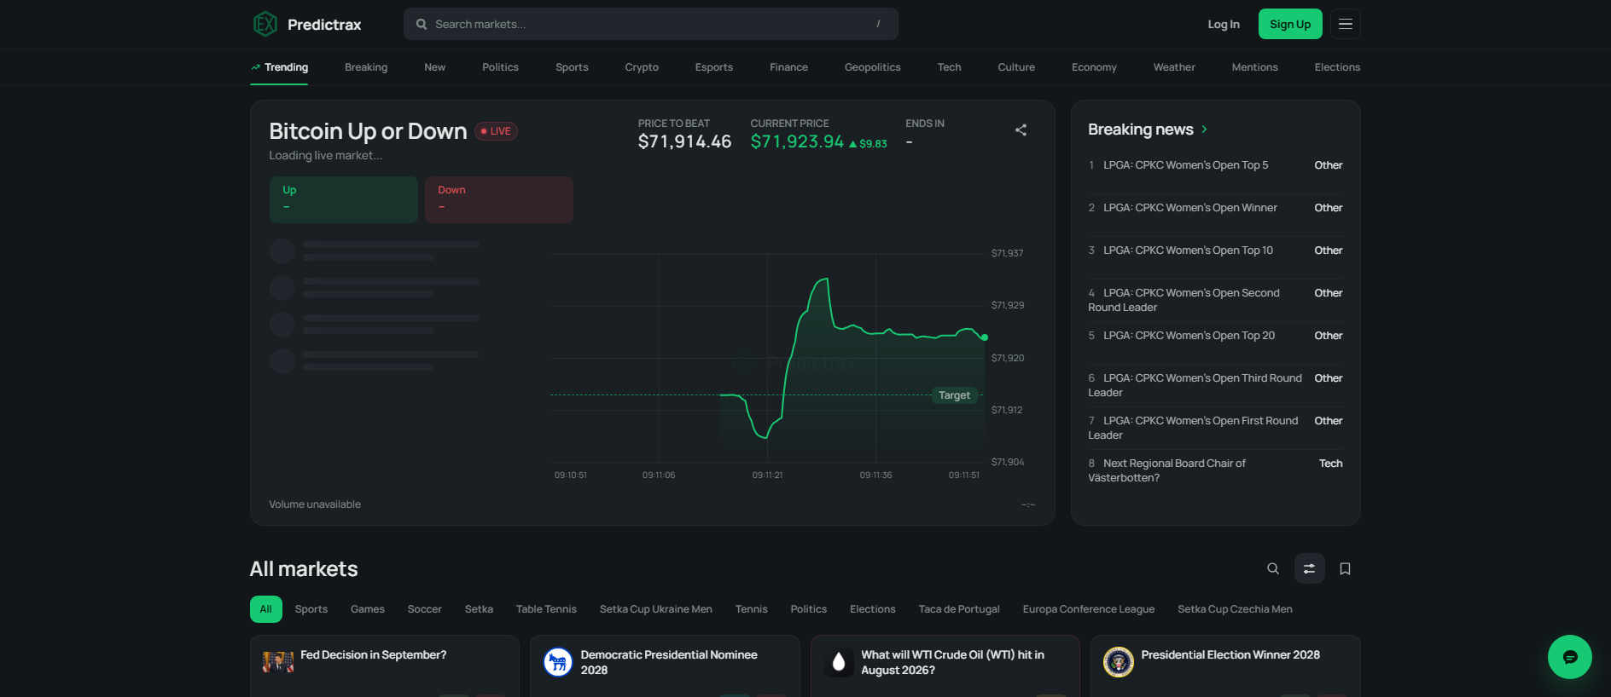Open LPGA CPKC Women's Open Winner
This screenshot has width=1611, height=697.
click(x=1190, y=208)
